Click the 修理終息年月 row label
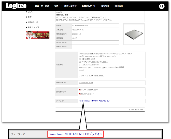Screen dimensions: 171x139 (x=61, y=47)
